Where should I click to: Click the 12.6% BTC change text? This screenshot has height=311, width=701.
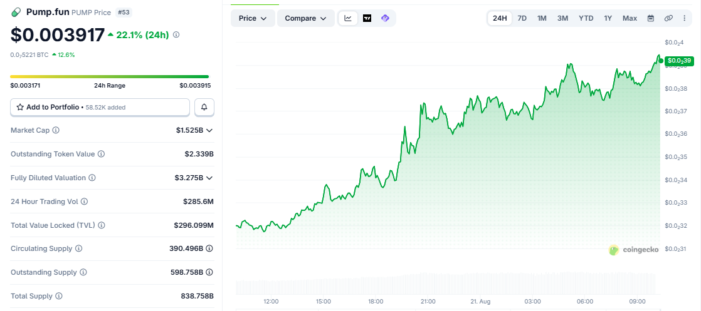coord(63,55)
